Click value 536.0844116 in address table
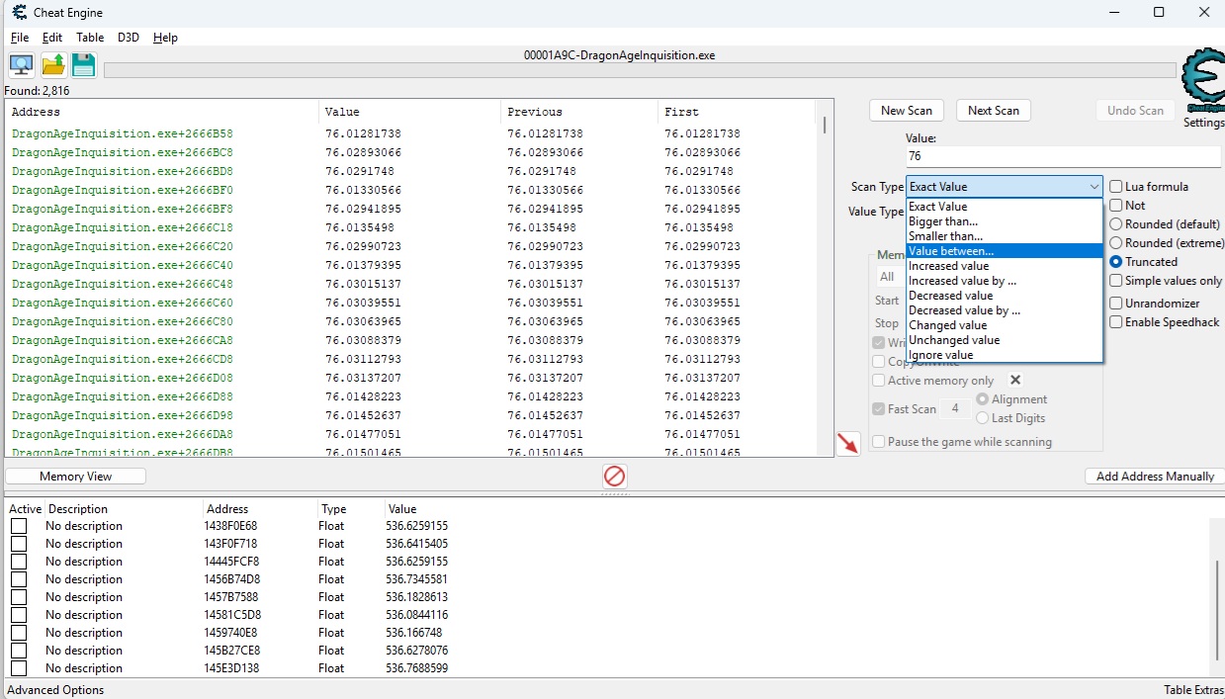1225x699 pixels. click(416, 615)
